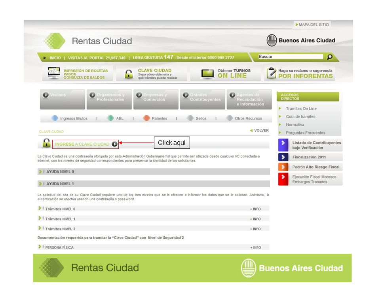Screen dimensions: 380x285
Task: Open the Patentes section
Action: click(x=160, y=118)
